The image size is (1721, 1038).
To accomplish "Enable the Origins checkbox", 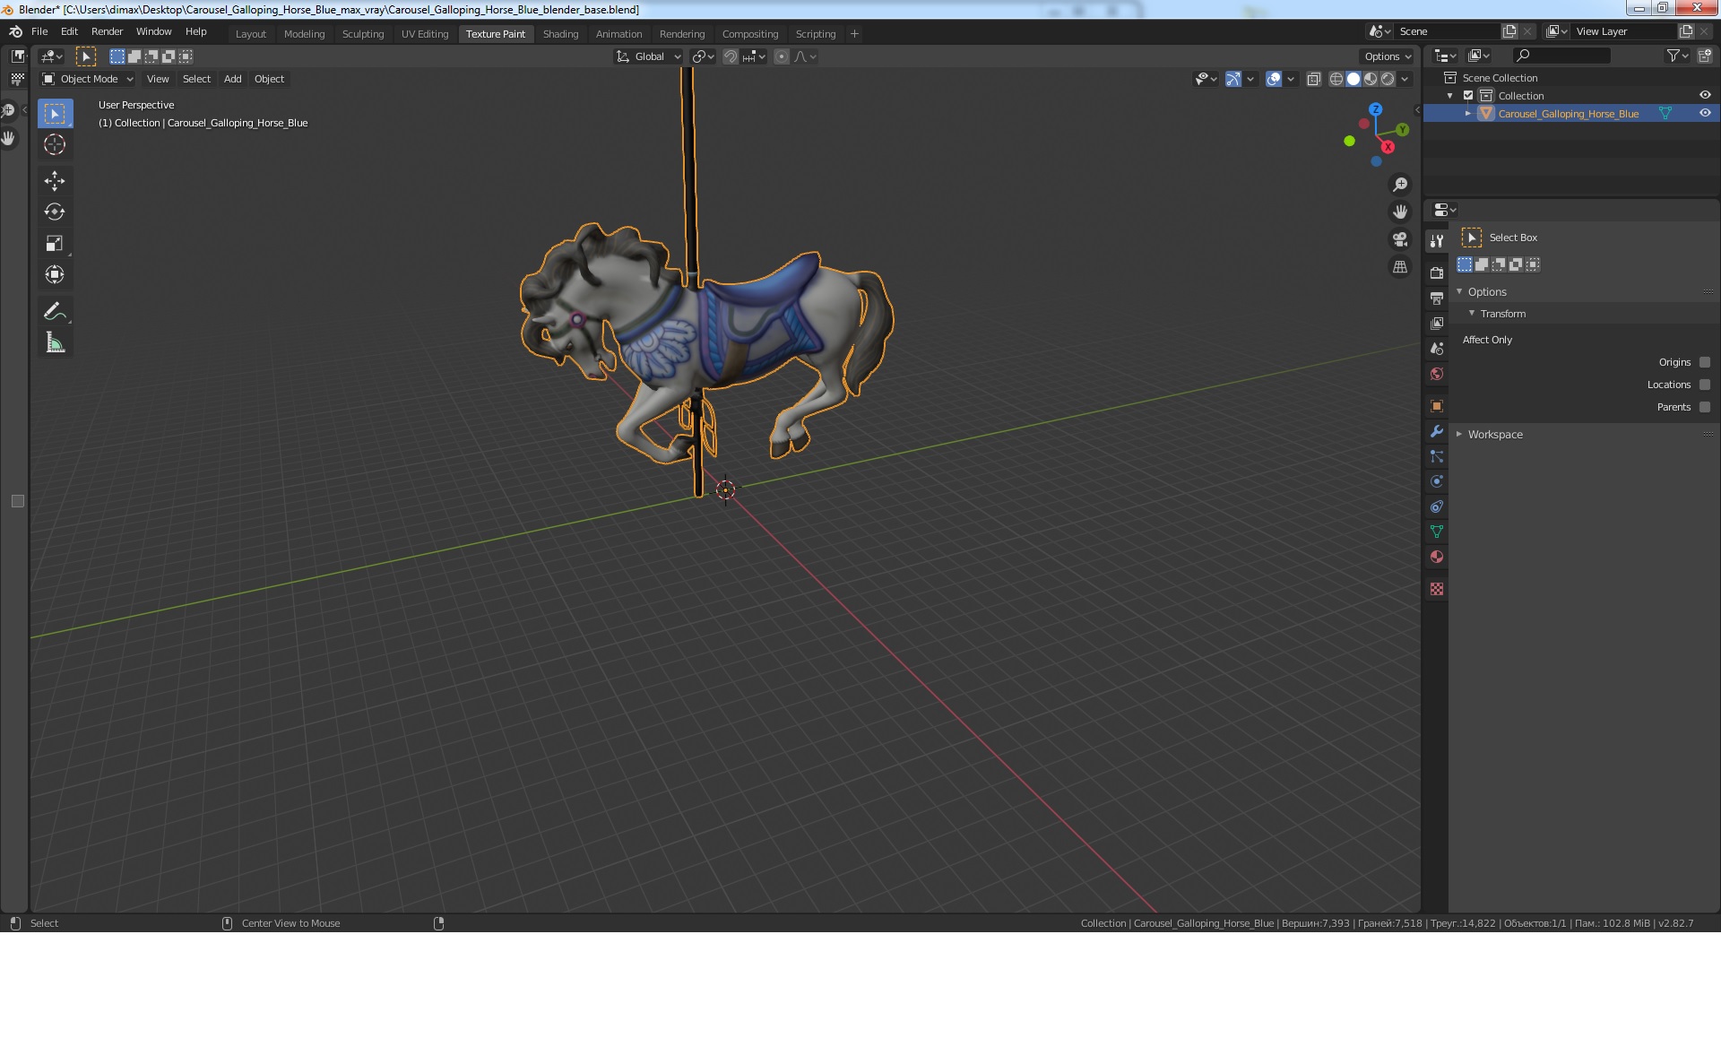I will click(x=1705, y=362).
